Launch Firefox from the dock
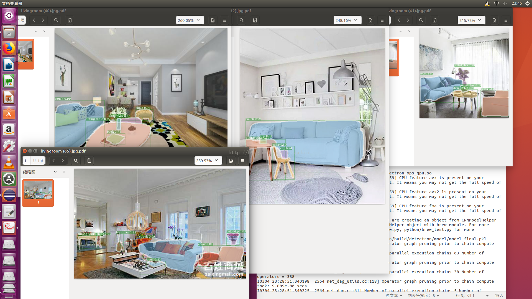This screenshot has height=299, width=532. point(9,48)
